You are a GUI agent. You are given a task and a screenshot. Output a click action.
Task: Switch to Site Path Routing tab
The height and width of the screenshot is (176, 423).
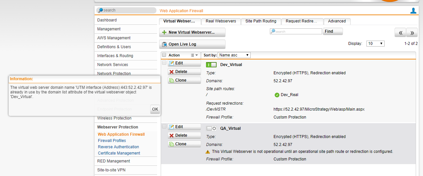pyautogui.click(x=261, y=21)
